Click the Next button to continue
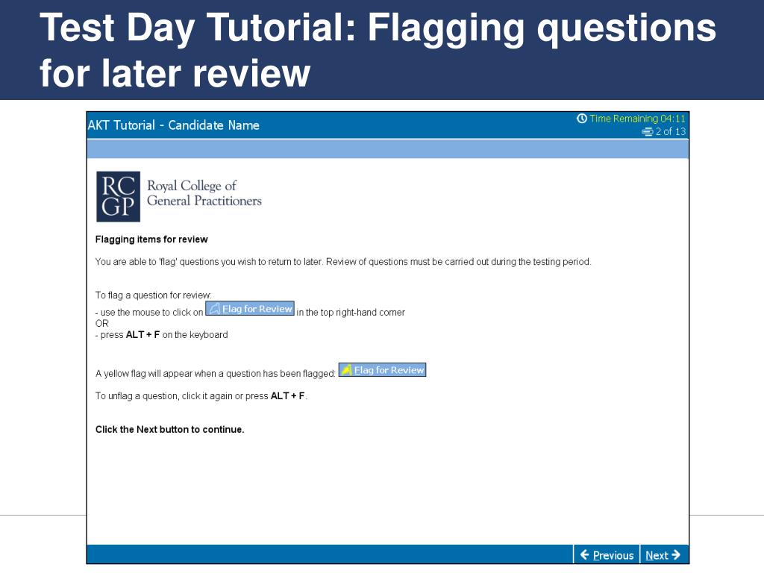Screen dimensions: 764x573 point(663,555)
